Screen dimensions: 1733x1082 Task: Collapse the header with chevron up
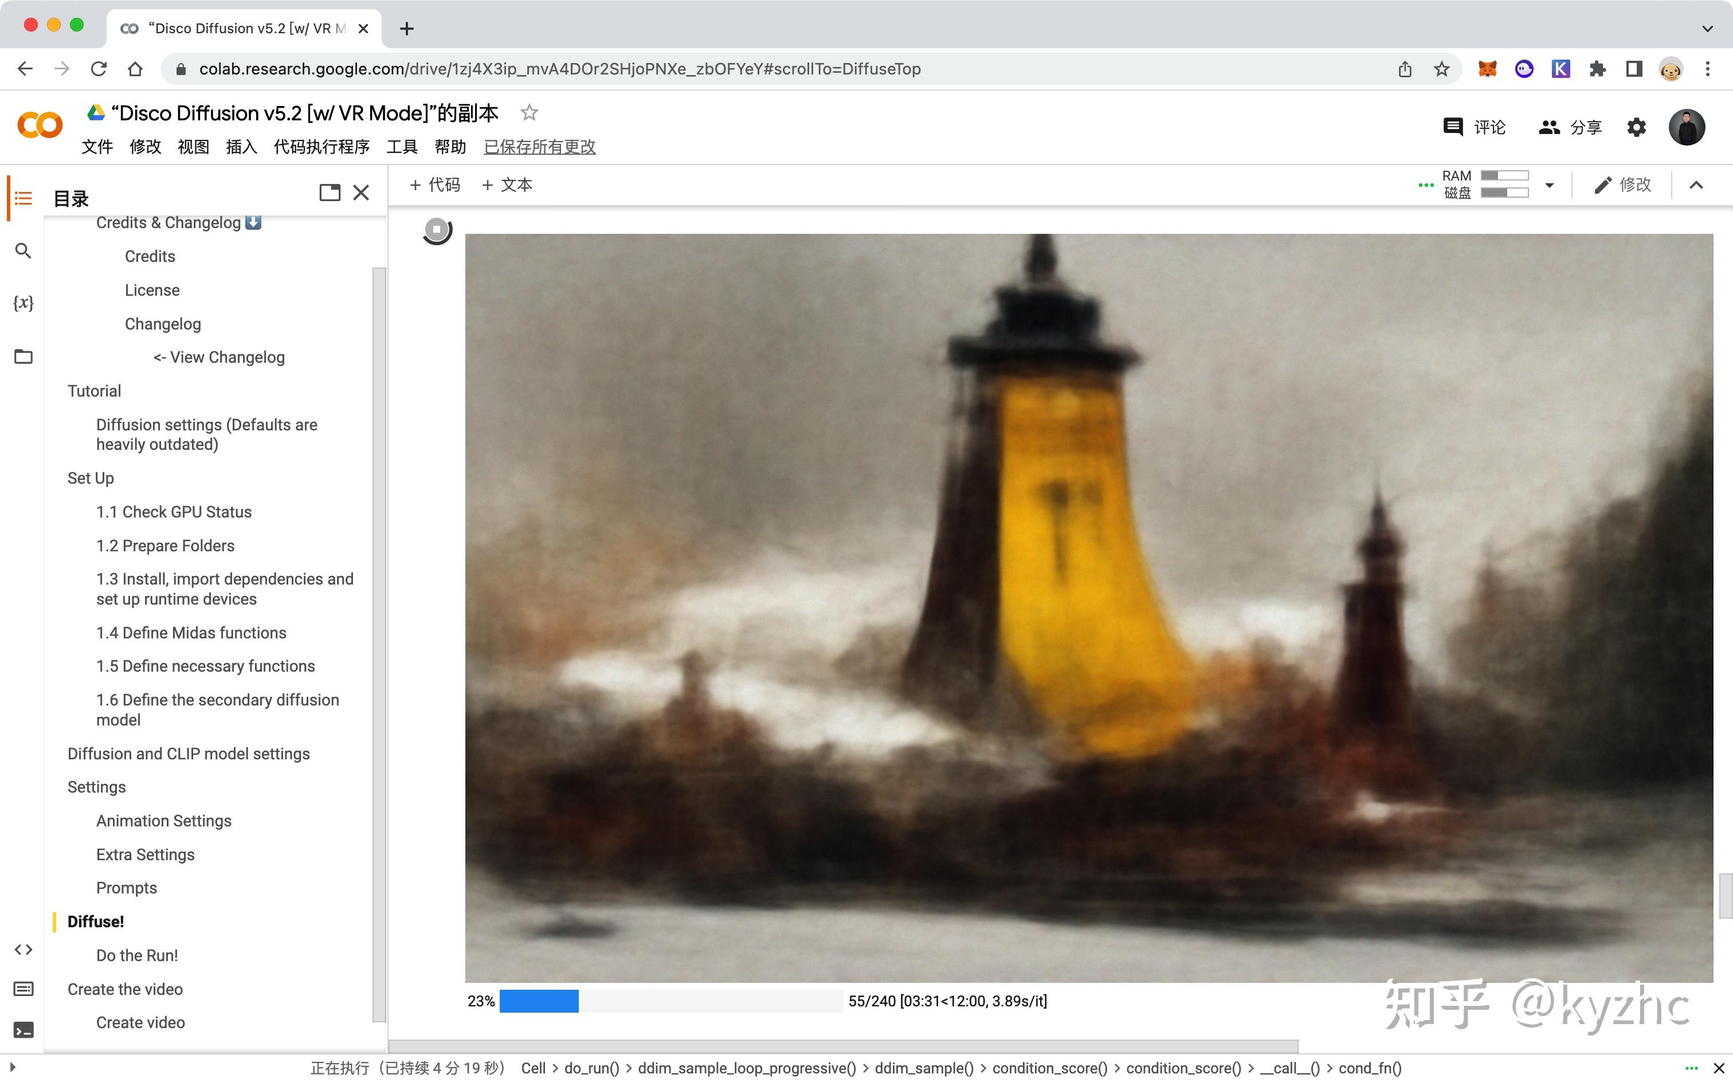point(1696,185)
